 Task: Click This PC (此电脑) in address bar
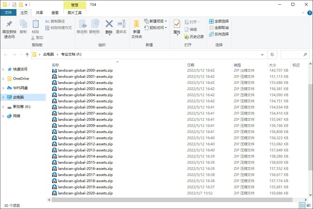(x=49, y=54)
